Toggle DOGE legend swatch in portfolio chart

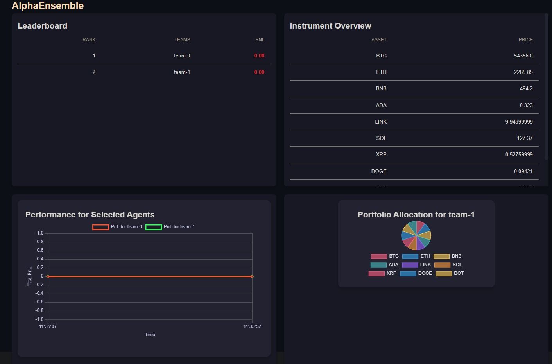pos(408,274)
